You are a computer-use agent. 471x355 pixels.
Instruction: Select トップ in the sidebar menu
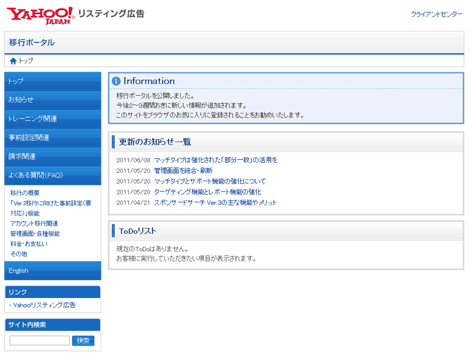click(x=52, y=81)
